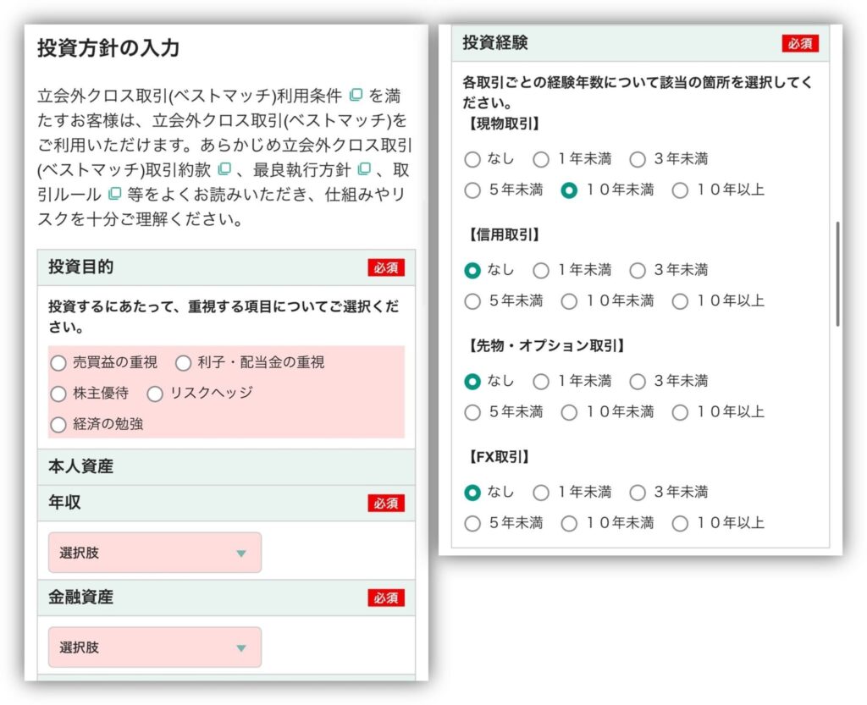Select 5年未満 for FX取引 experience
The image size is (867, 705).
pos(472,524)
